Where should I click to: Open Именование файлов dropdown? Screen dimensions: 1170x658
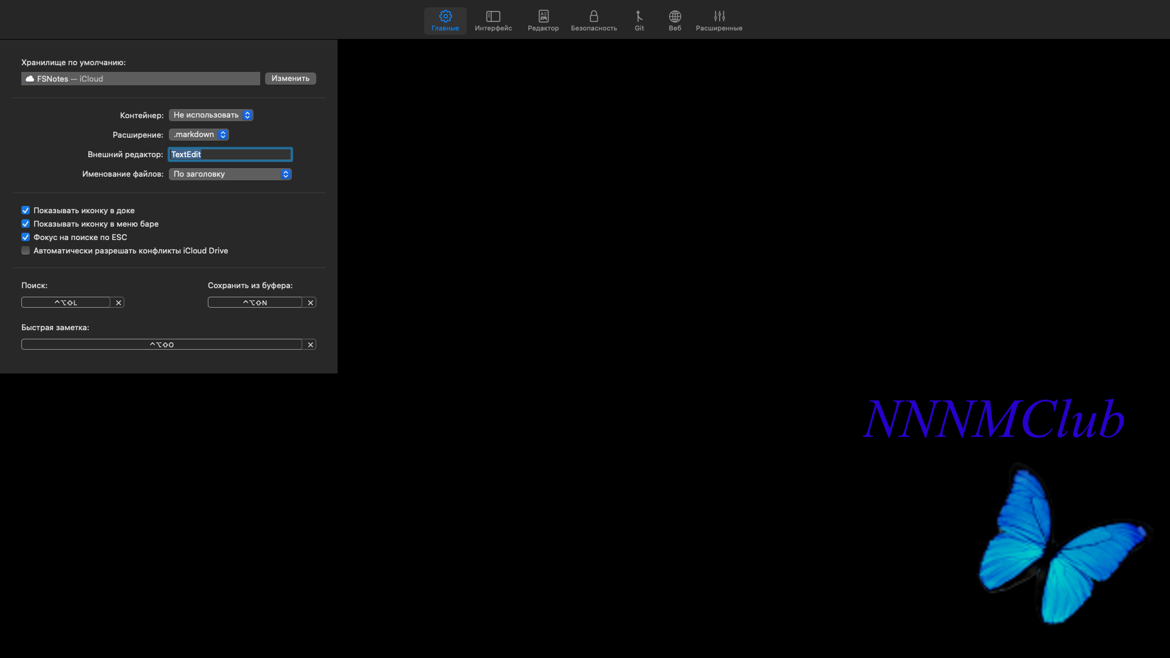(x=230, y=174)
